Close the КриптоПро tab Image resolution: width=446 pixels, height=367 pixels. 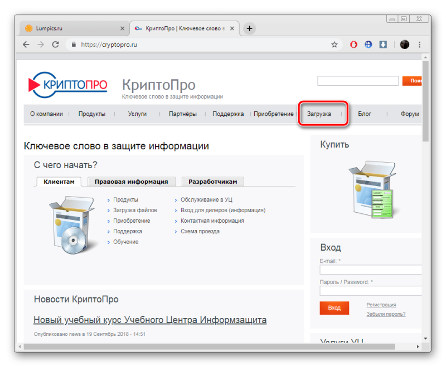(232, 28)
